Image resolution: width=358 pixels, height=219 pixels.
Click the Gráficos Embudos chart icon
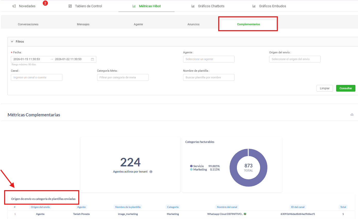(x=254, y=6)
